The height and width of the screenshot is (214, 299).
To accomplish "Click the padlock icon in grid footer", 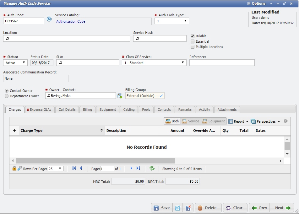I will [x=14, y=169].
